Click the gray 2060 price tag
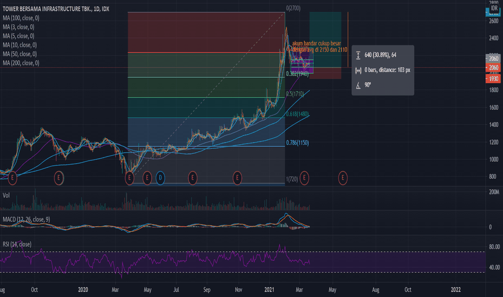This screenshot has height=297, width=503. (493, 58)
